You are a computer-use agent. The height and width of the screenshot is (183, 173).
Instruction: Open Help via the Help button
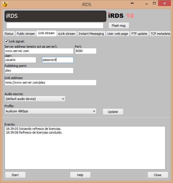coord(80,175)
